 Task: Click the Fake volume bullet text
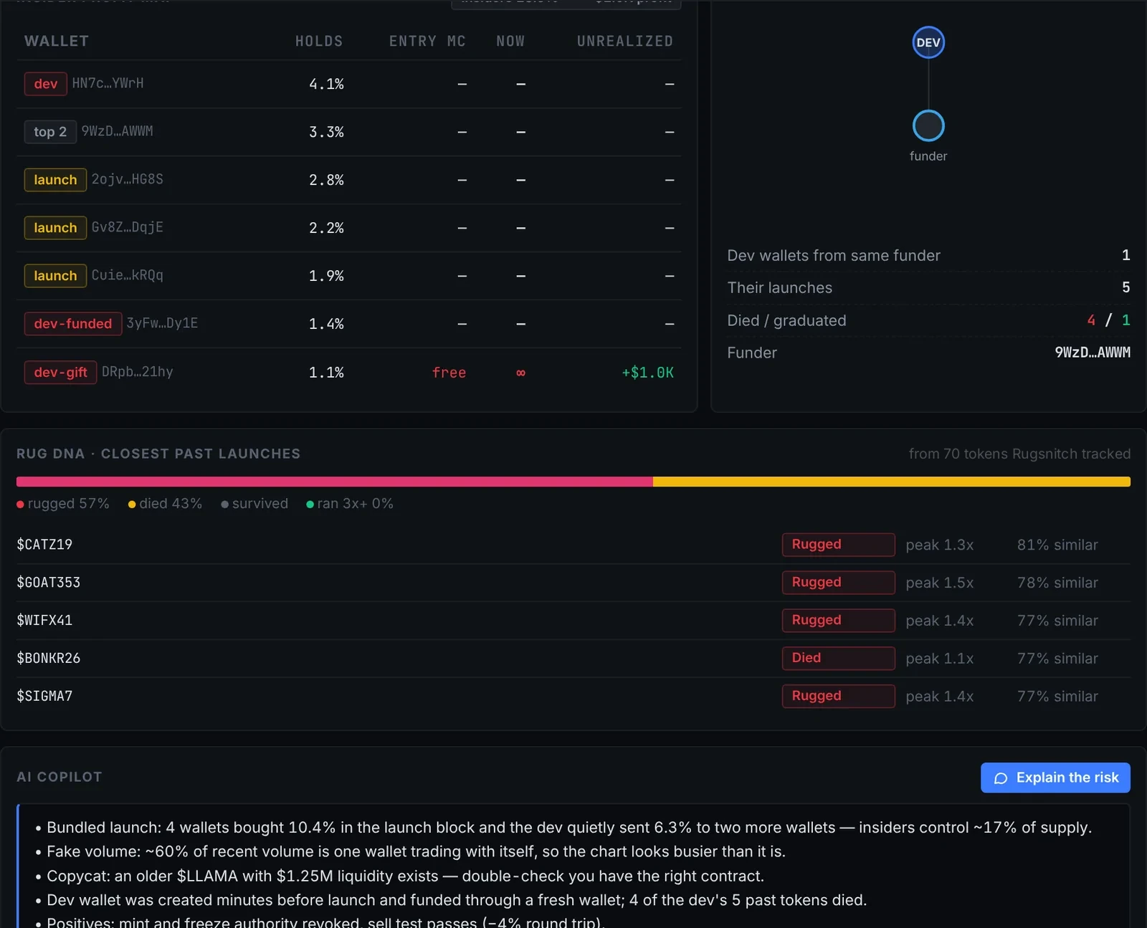(x=416, y=851)
